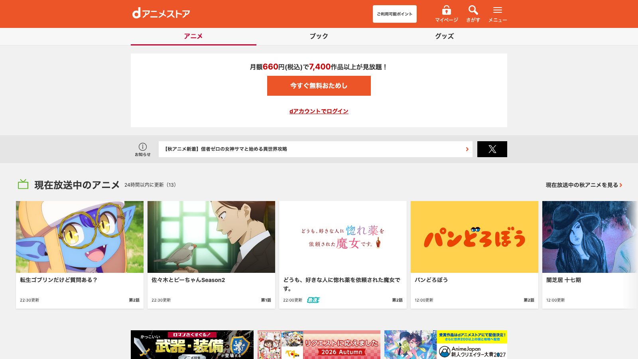638x359 pixels.
Task: Open dアカウントでログイン link
Action: (319, 111)
